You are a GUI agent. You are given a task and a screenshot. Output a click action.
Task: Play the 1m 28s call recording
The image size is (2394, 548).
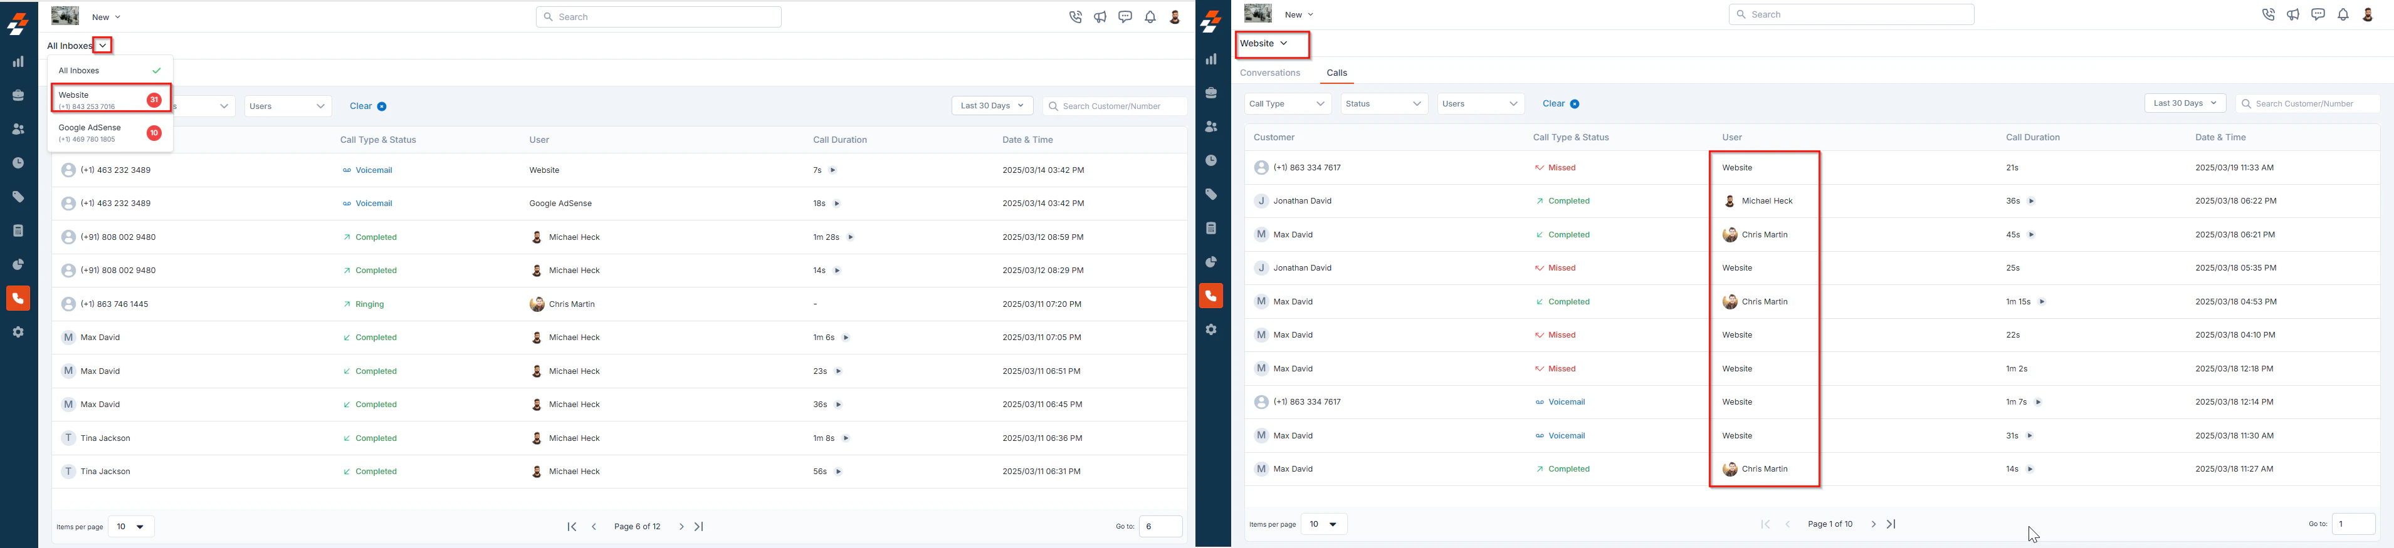click(851, 237)
